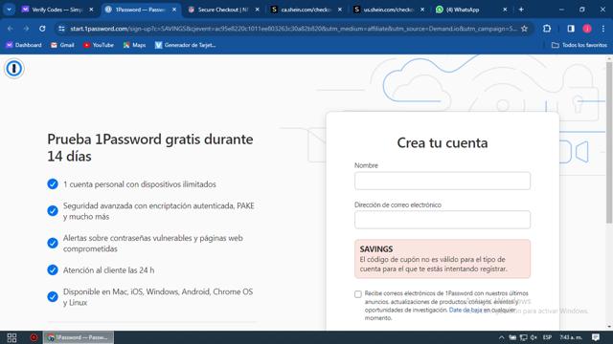Screen dimensions: 613x344
Task: Open the Chrome three-dot menu
Action: click(x=602, y=29)
